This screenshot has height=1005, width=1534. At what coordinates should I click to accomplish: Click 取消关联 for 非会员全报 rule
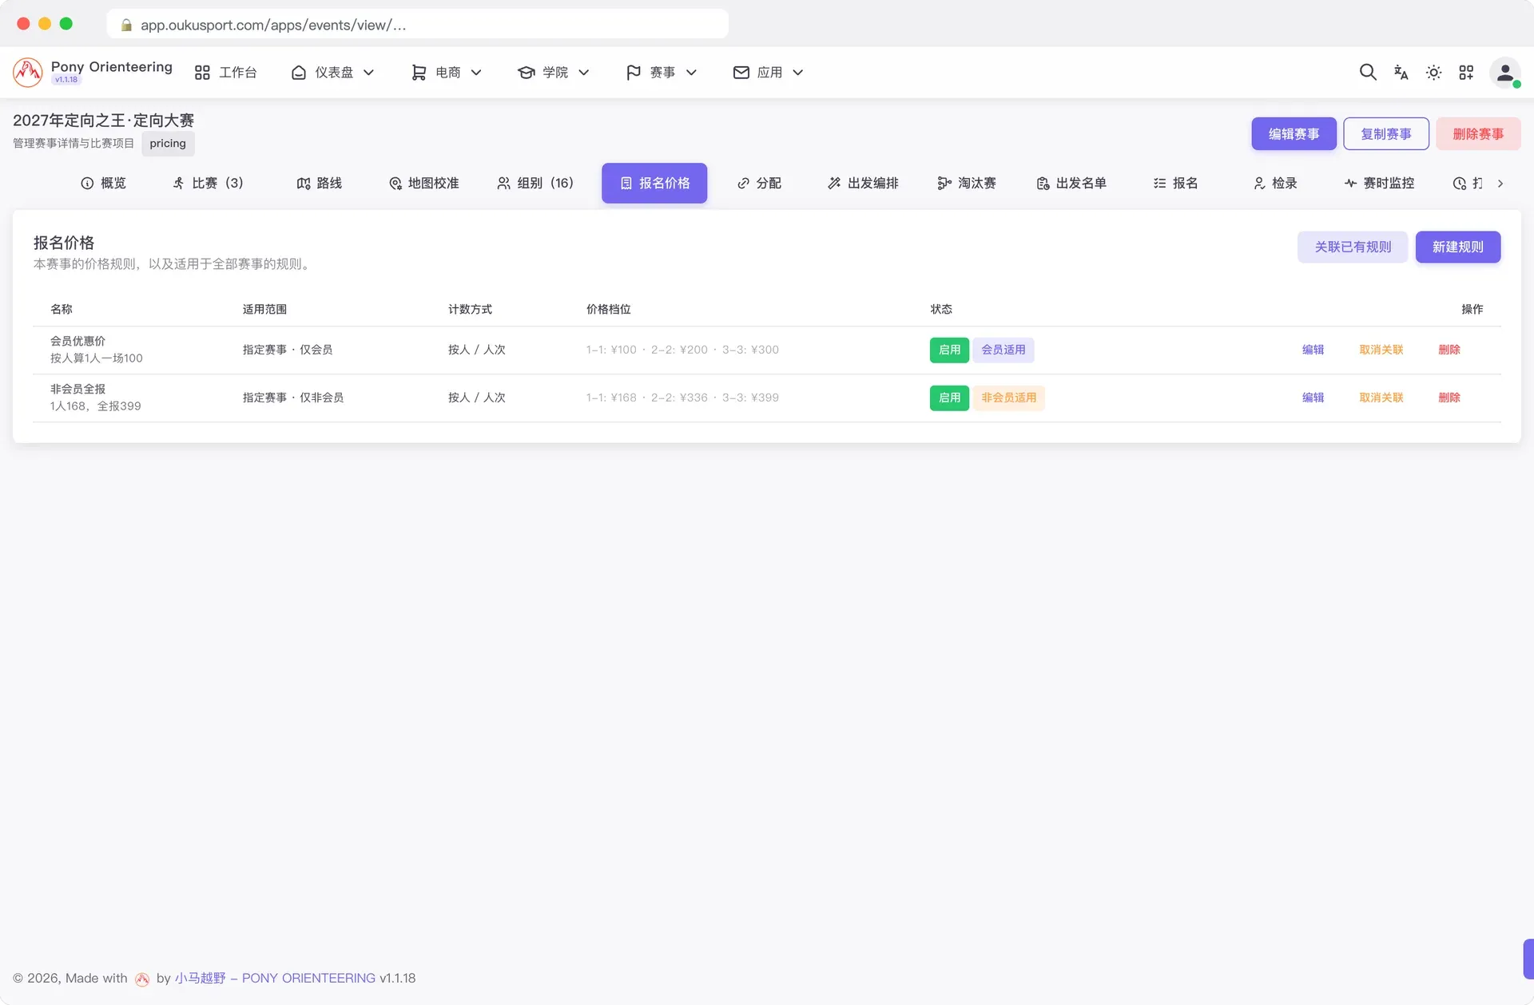[x=1381, y=398]
